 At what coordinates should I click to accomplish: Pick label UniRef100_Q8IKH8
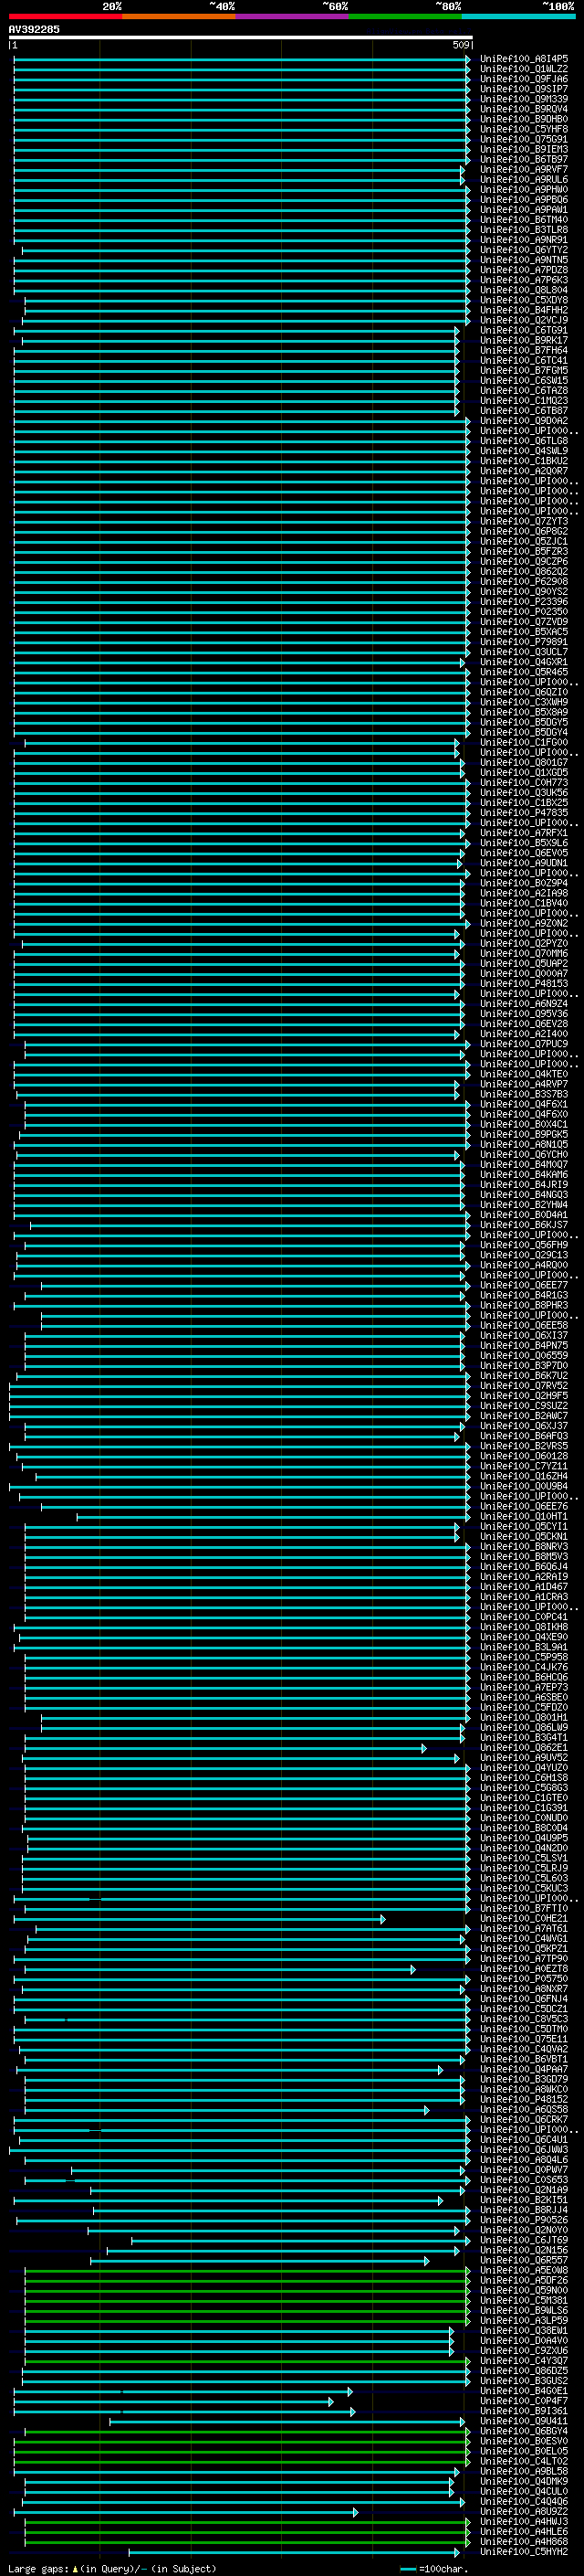pos(524,1627)
